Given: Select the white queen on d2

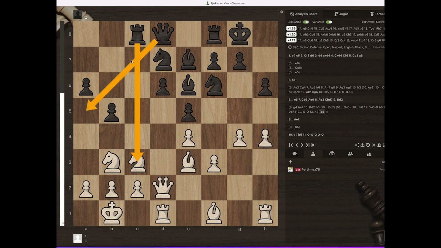Looking at the screenshot, I should [x=163, y=187].
